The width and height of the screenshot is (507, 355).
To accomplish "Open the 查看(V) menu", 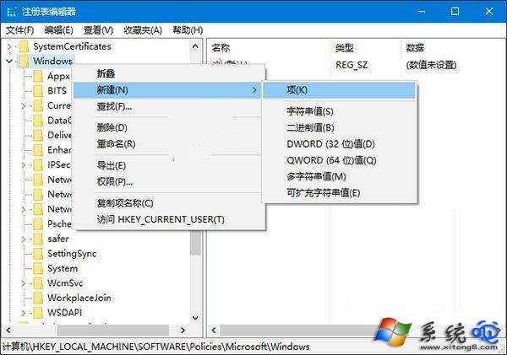I will (99, 30).
